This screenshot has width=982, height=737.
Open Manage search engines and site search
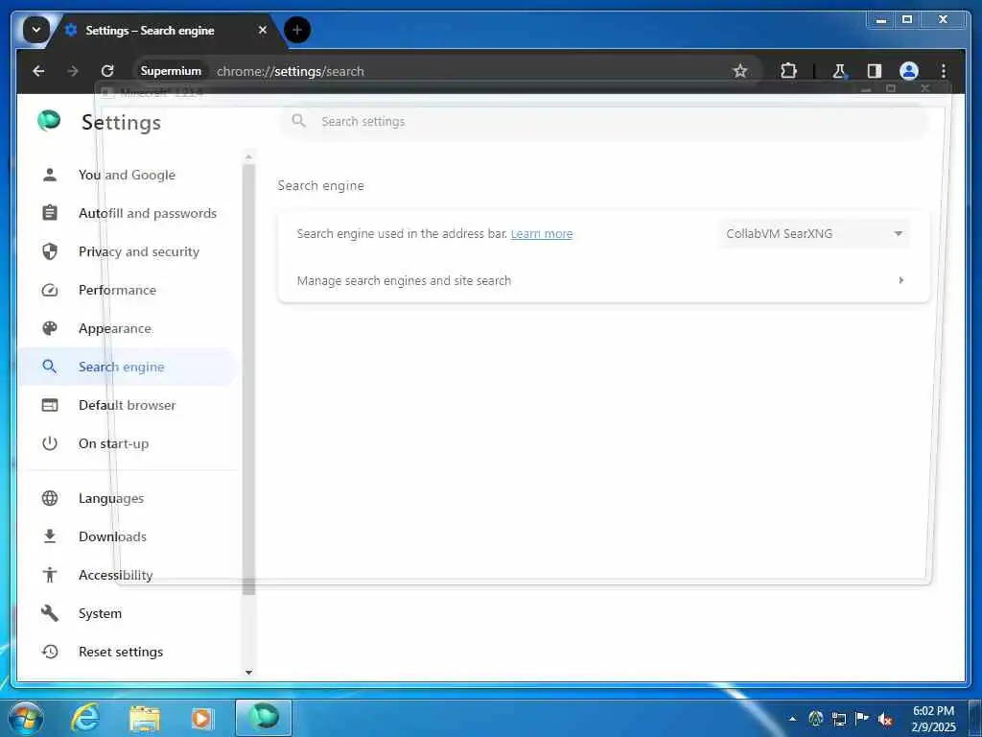click(604, 281)
